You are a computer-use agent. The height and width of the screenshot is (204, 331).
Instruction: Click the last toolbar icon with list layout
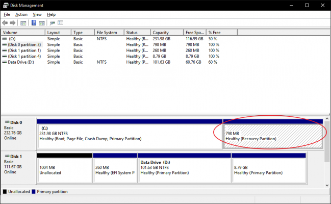[60, 23]
